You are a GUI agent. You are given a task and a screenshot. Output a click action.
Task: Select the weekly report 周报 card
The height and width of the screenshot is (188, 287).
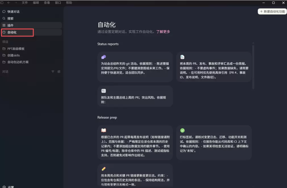tap(214, 67)
